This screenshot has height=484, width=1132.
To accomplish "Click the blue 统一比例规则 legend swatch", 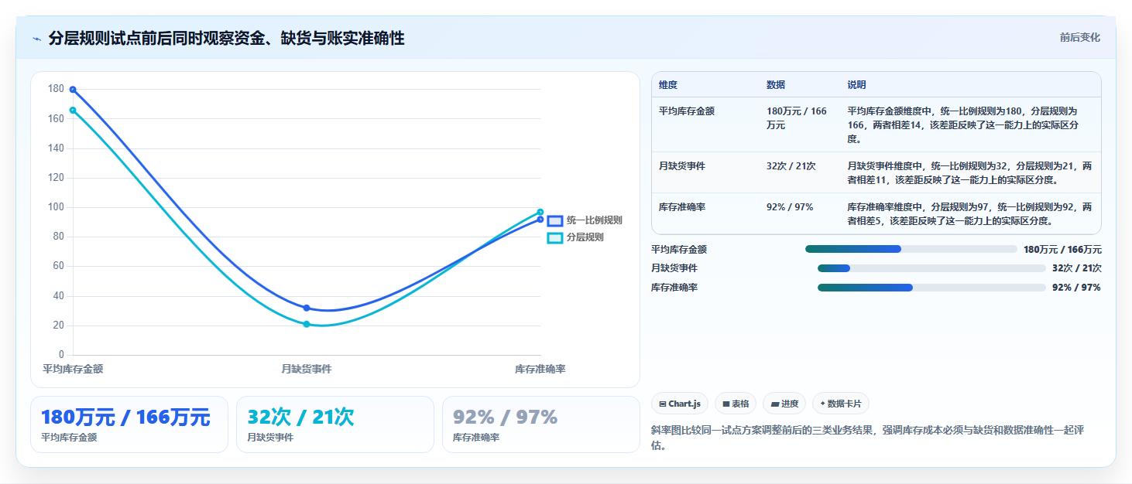I will coord(555,221).
